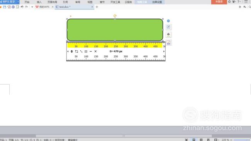This screenshot has height=141, width=251.
Task: Click the print preview icon
Action: 17,7
